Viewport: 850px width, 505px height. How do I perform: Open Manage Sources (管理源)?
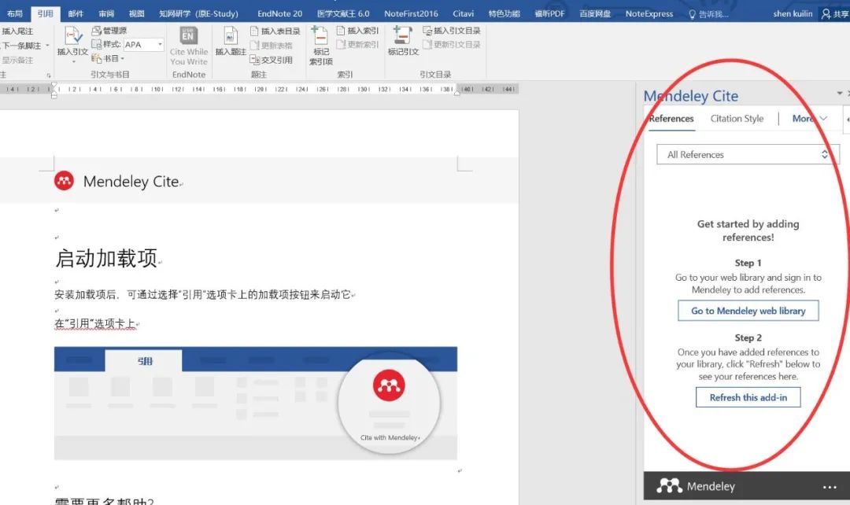click(x=109, y=31)
